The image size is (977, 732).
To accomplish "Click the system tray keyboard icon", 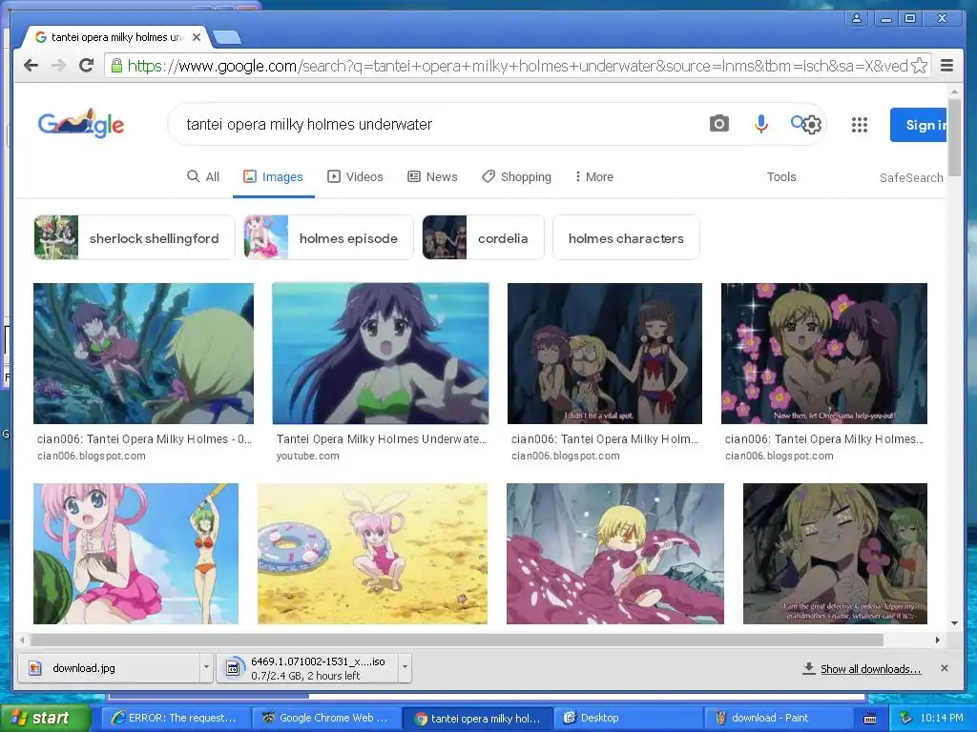I will (870, 719).
